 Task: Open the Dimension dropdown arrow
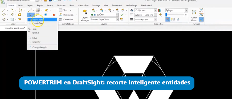[x=77, y=15]
